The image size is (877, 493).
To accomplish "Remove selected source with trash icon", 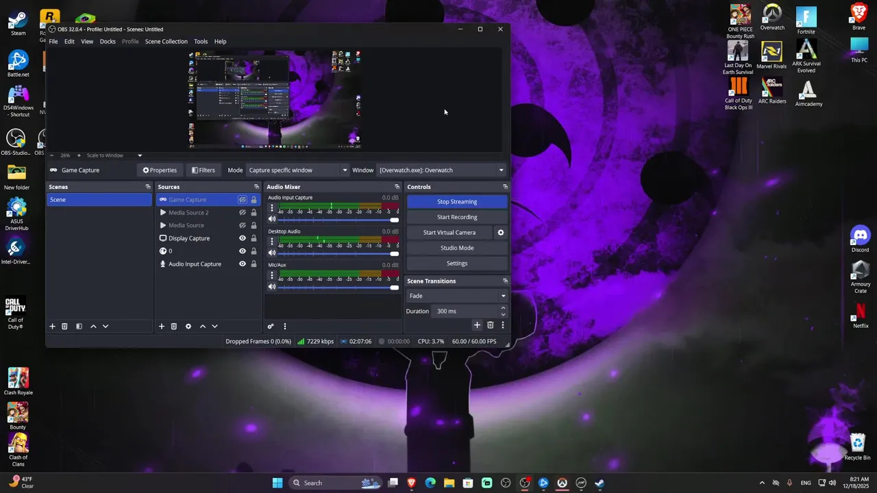I will point(174,327).
